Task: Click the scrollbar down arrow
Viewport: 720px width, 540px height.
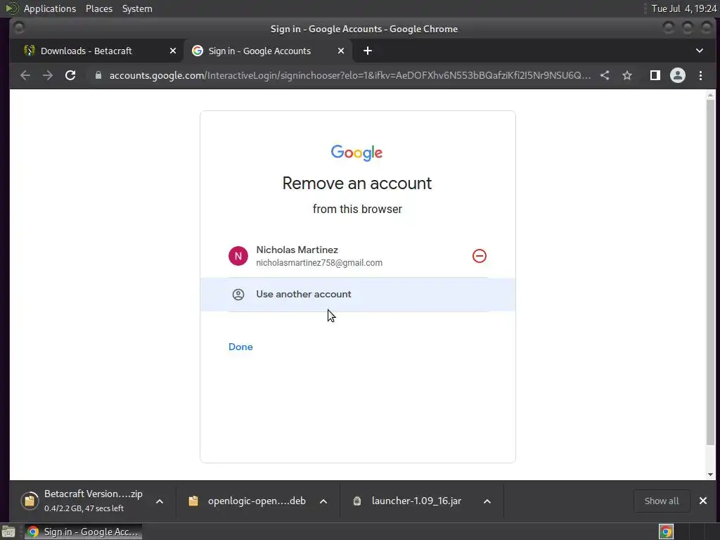Action: 710,475
